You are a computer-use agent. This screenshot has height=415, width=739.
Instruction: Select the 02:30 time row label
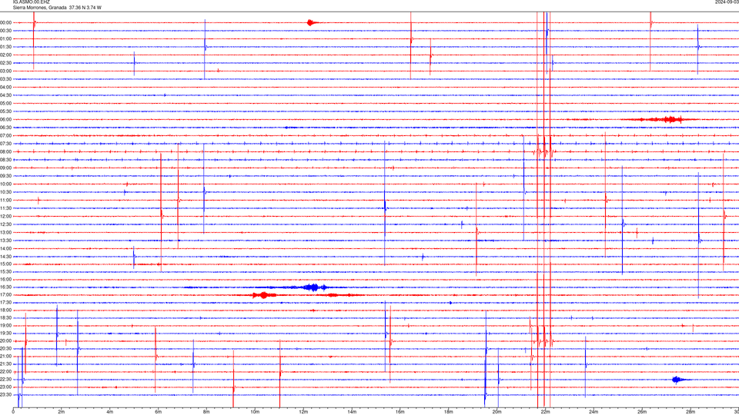[6, 63]
